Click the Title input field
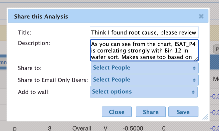Viewport: 219px width, 131px height. tap(144, 32)
